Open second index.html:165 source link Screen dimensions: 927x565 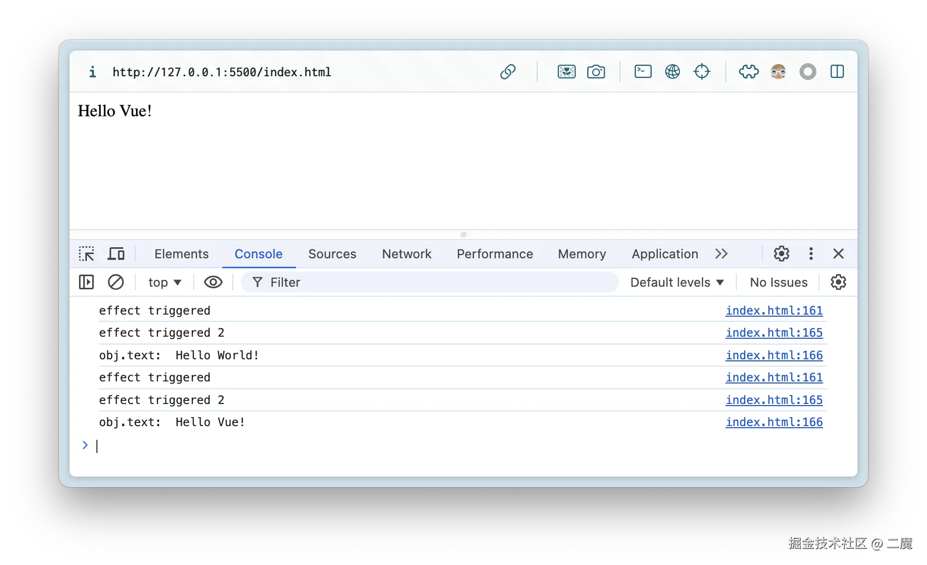[x=774, y=400]
